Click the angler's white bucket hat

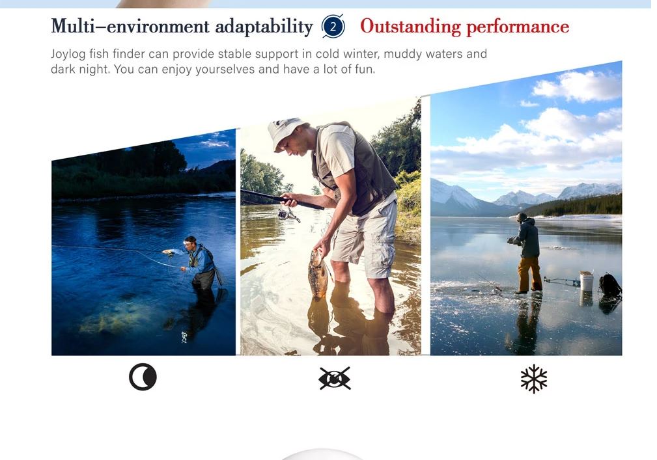tap(285, 131)
